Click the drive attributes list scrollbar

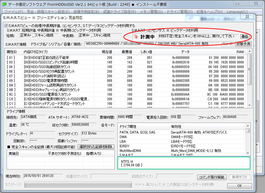(x=247, y=140)
